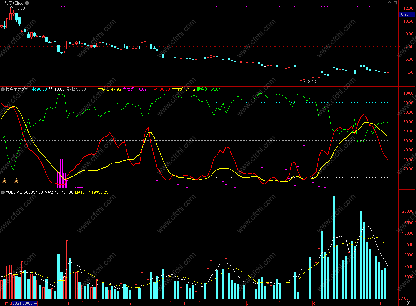Click the 12500 volume axis label

(x=408, y=244)
